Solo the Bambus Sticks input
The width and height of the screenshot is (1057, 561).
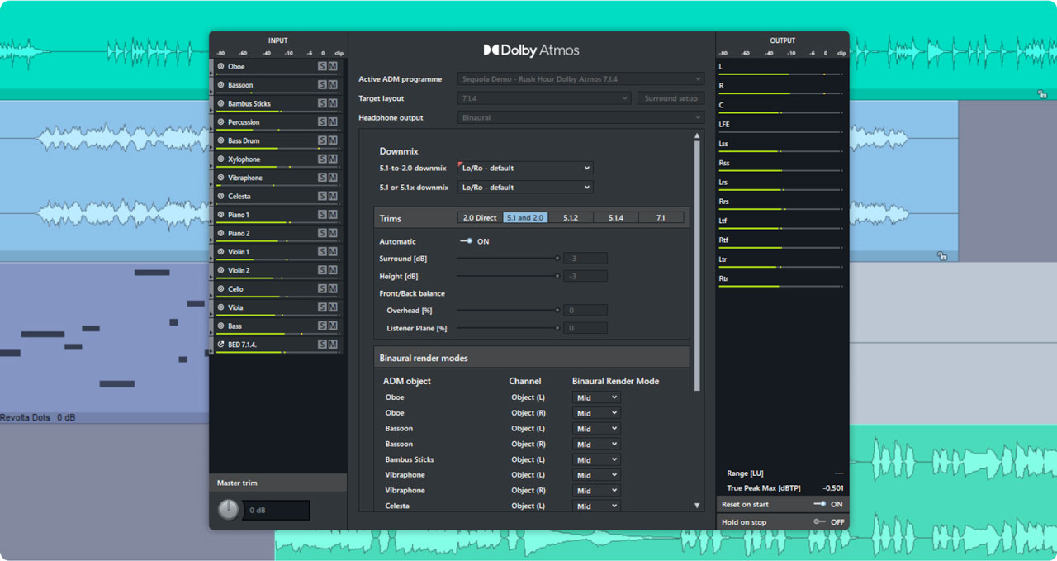coord(323,103)
